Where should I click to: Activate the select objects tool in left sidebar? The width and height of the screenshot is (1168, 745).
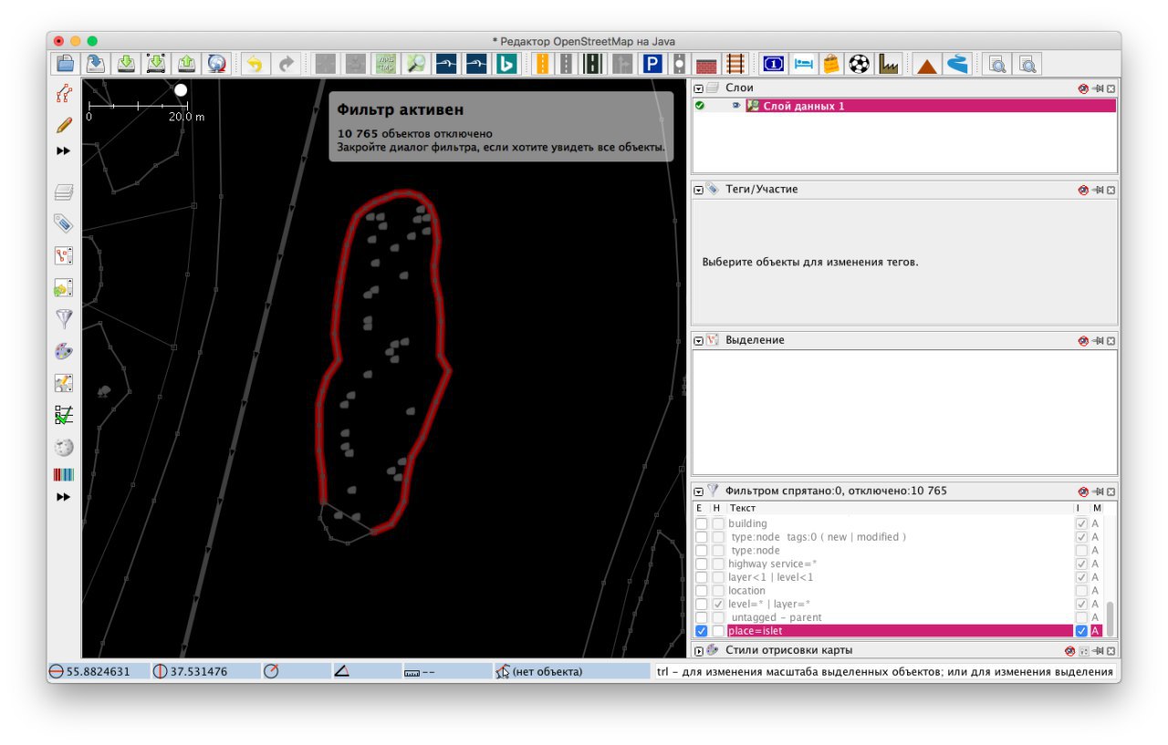pos(63,94)
